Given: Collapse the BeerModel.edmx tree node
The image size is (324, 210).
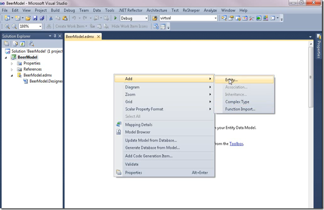Looking at the screenshot, I should pyautogui.click(x=12, y=76).
